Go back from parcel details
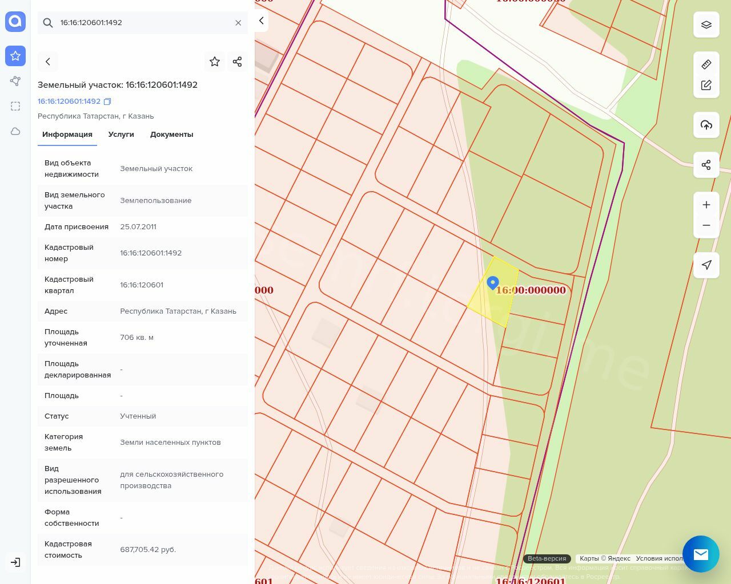This screenshot has height=584, width=731. (x=48, y=62)
